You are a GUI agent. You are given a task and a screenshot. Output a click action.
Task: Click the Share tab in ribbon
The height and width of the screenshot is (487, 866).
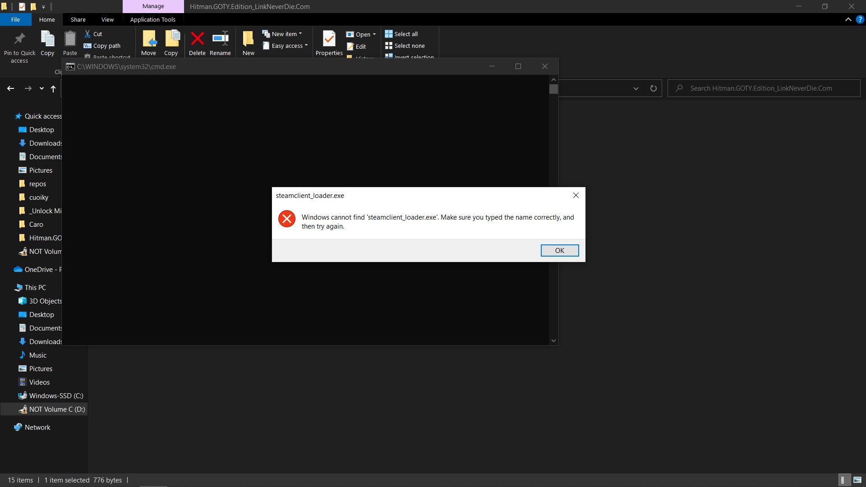(x=78, y=20)
